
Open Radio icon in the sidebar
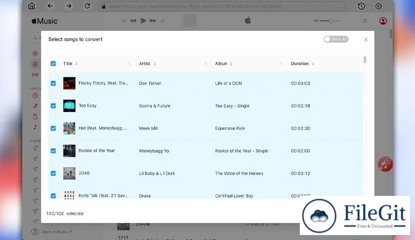(35, 74)
